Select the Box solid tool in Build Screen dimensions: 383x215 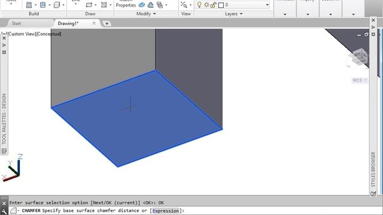pyautogui.click(x=57, y=5)
